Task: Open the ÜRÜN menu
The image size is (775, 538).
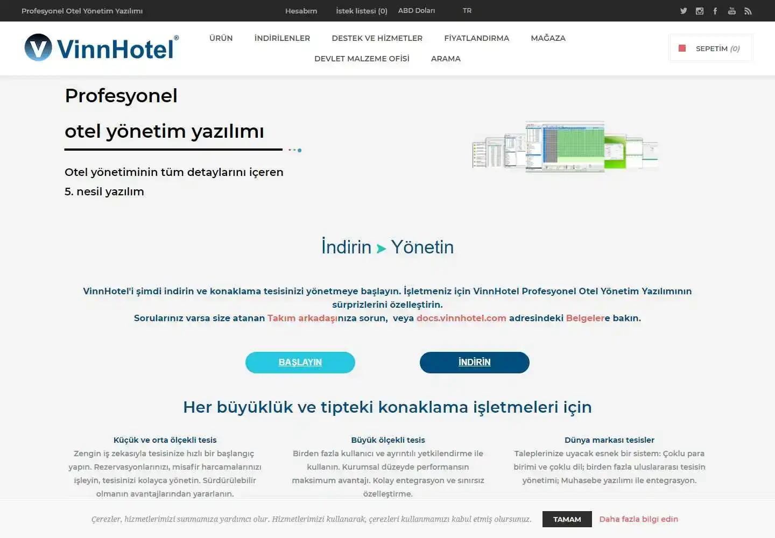Action: (x=221, y=38)
